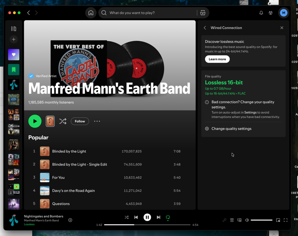Click the volume slider
298x236 pixels.
[262, 220]
